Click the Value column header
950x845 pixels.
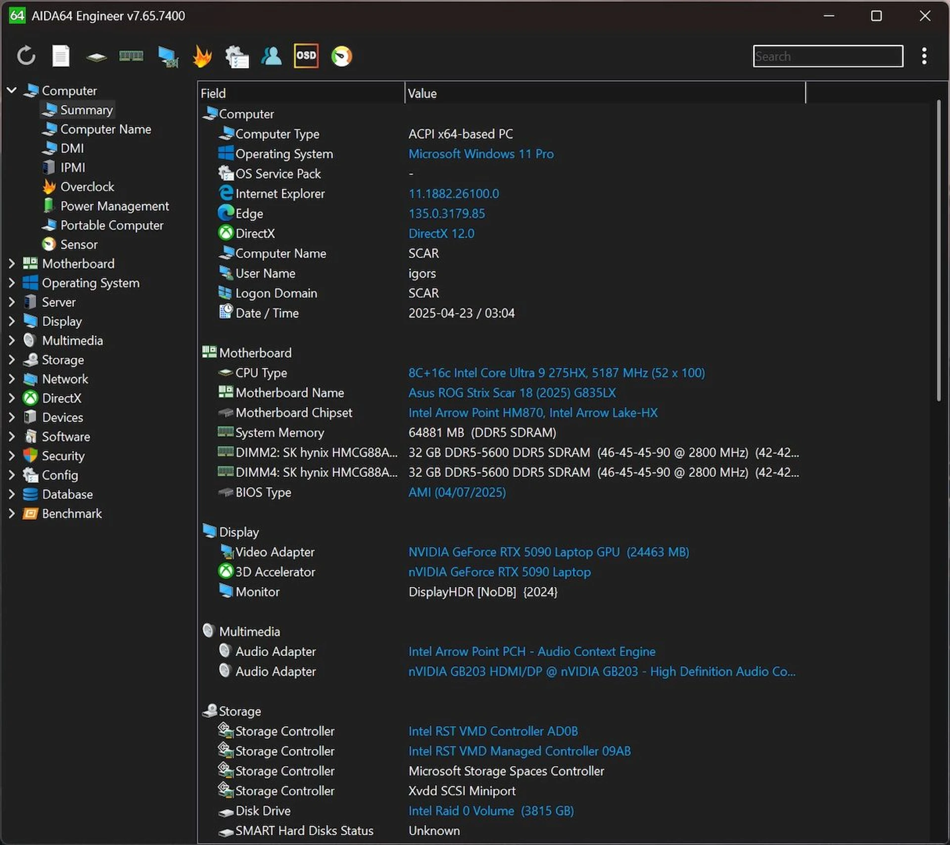tap(605, 93)
